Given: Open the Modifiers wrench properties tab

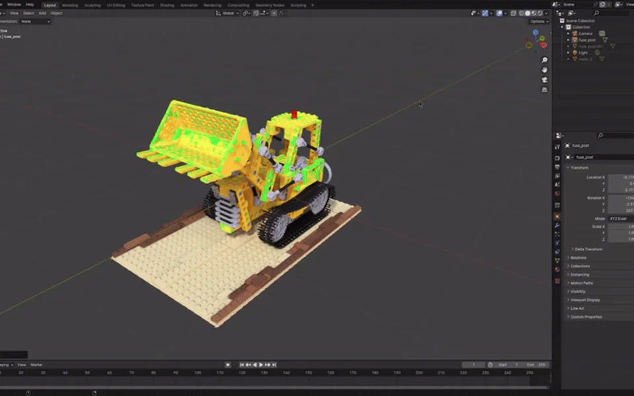Looking at the screenshot, I should point(557,226).
